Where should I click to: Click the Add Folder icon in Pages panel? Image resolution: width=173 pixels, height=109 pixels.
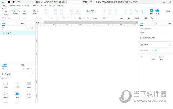(32, 28)
